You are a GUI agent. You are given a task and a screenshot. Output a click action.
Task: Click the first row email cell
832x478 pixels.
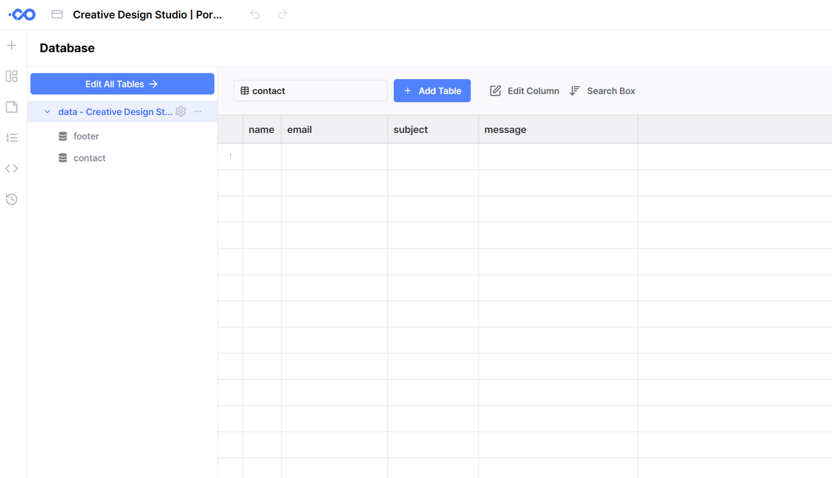(335, 157)
